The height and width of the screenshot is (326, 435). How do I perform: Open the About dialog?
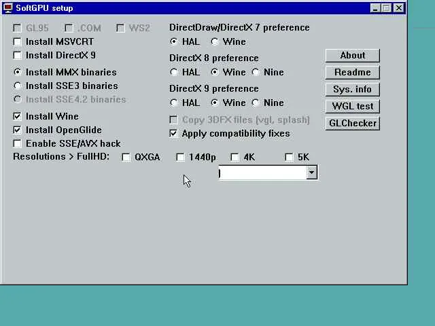pos(353,56)
